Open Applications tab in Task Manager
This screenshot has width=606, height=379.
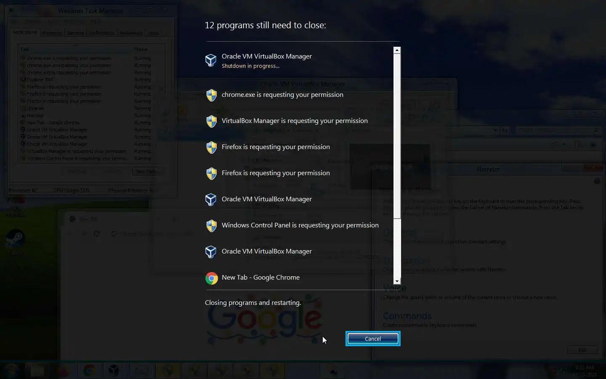25,32
